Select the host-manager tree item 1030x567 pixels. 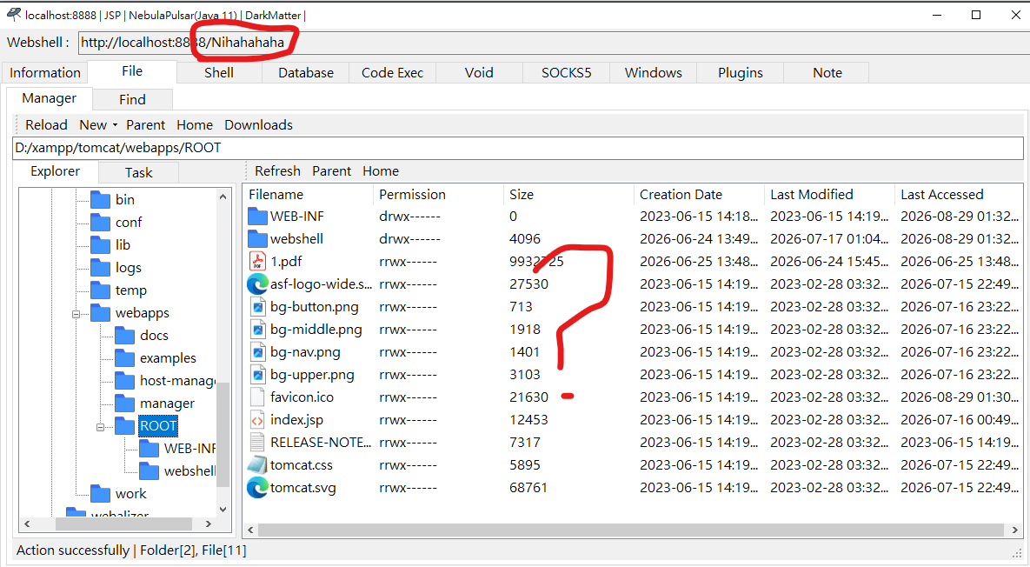(x=177, y=380)
